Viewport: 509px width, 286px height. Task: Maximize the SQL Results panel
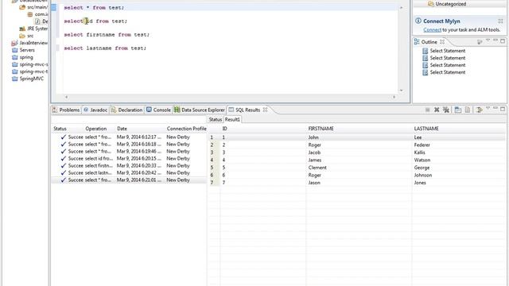coord(503,110)
